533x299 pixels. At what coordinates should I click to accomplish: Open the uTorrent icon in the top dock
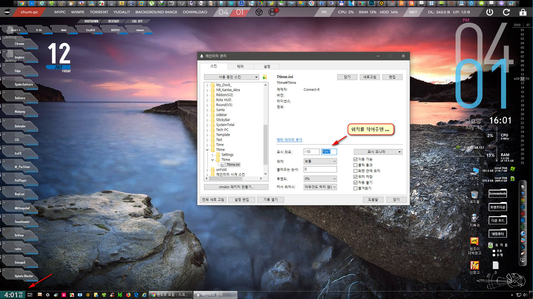(x=152, y=3)
